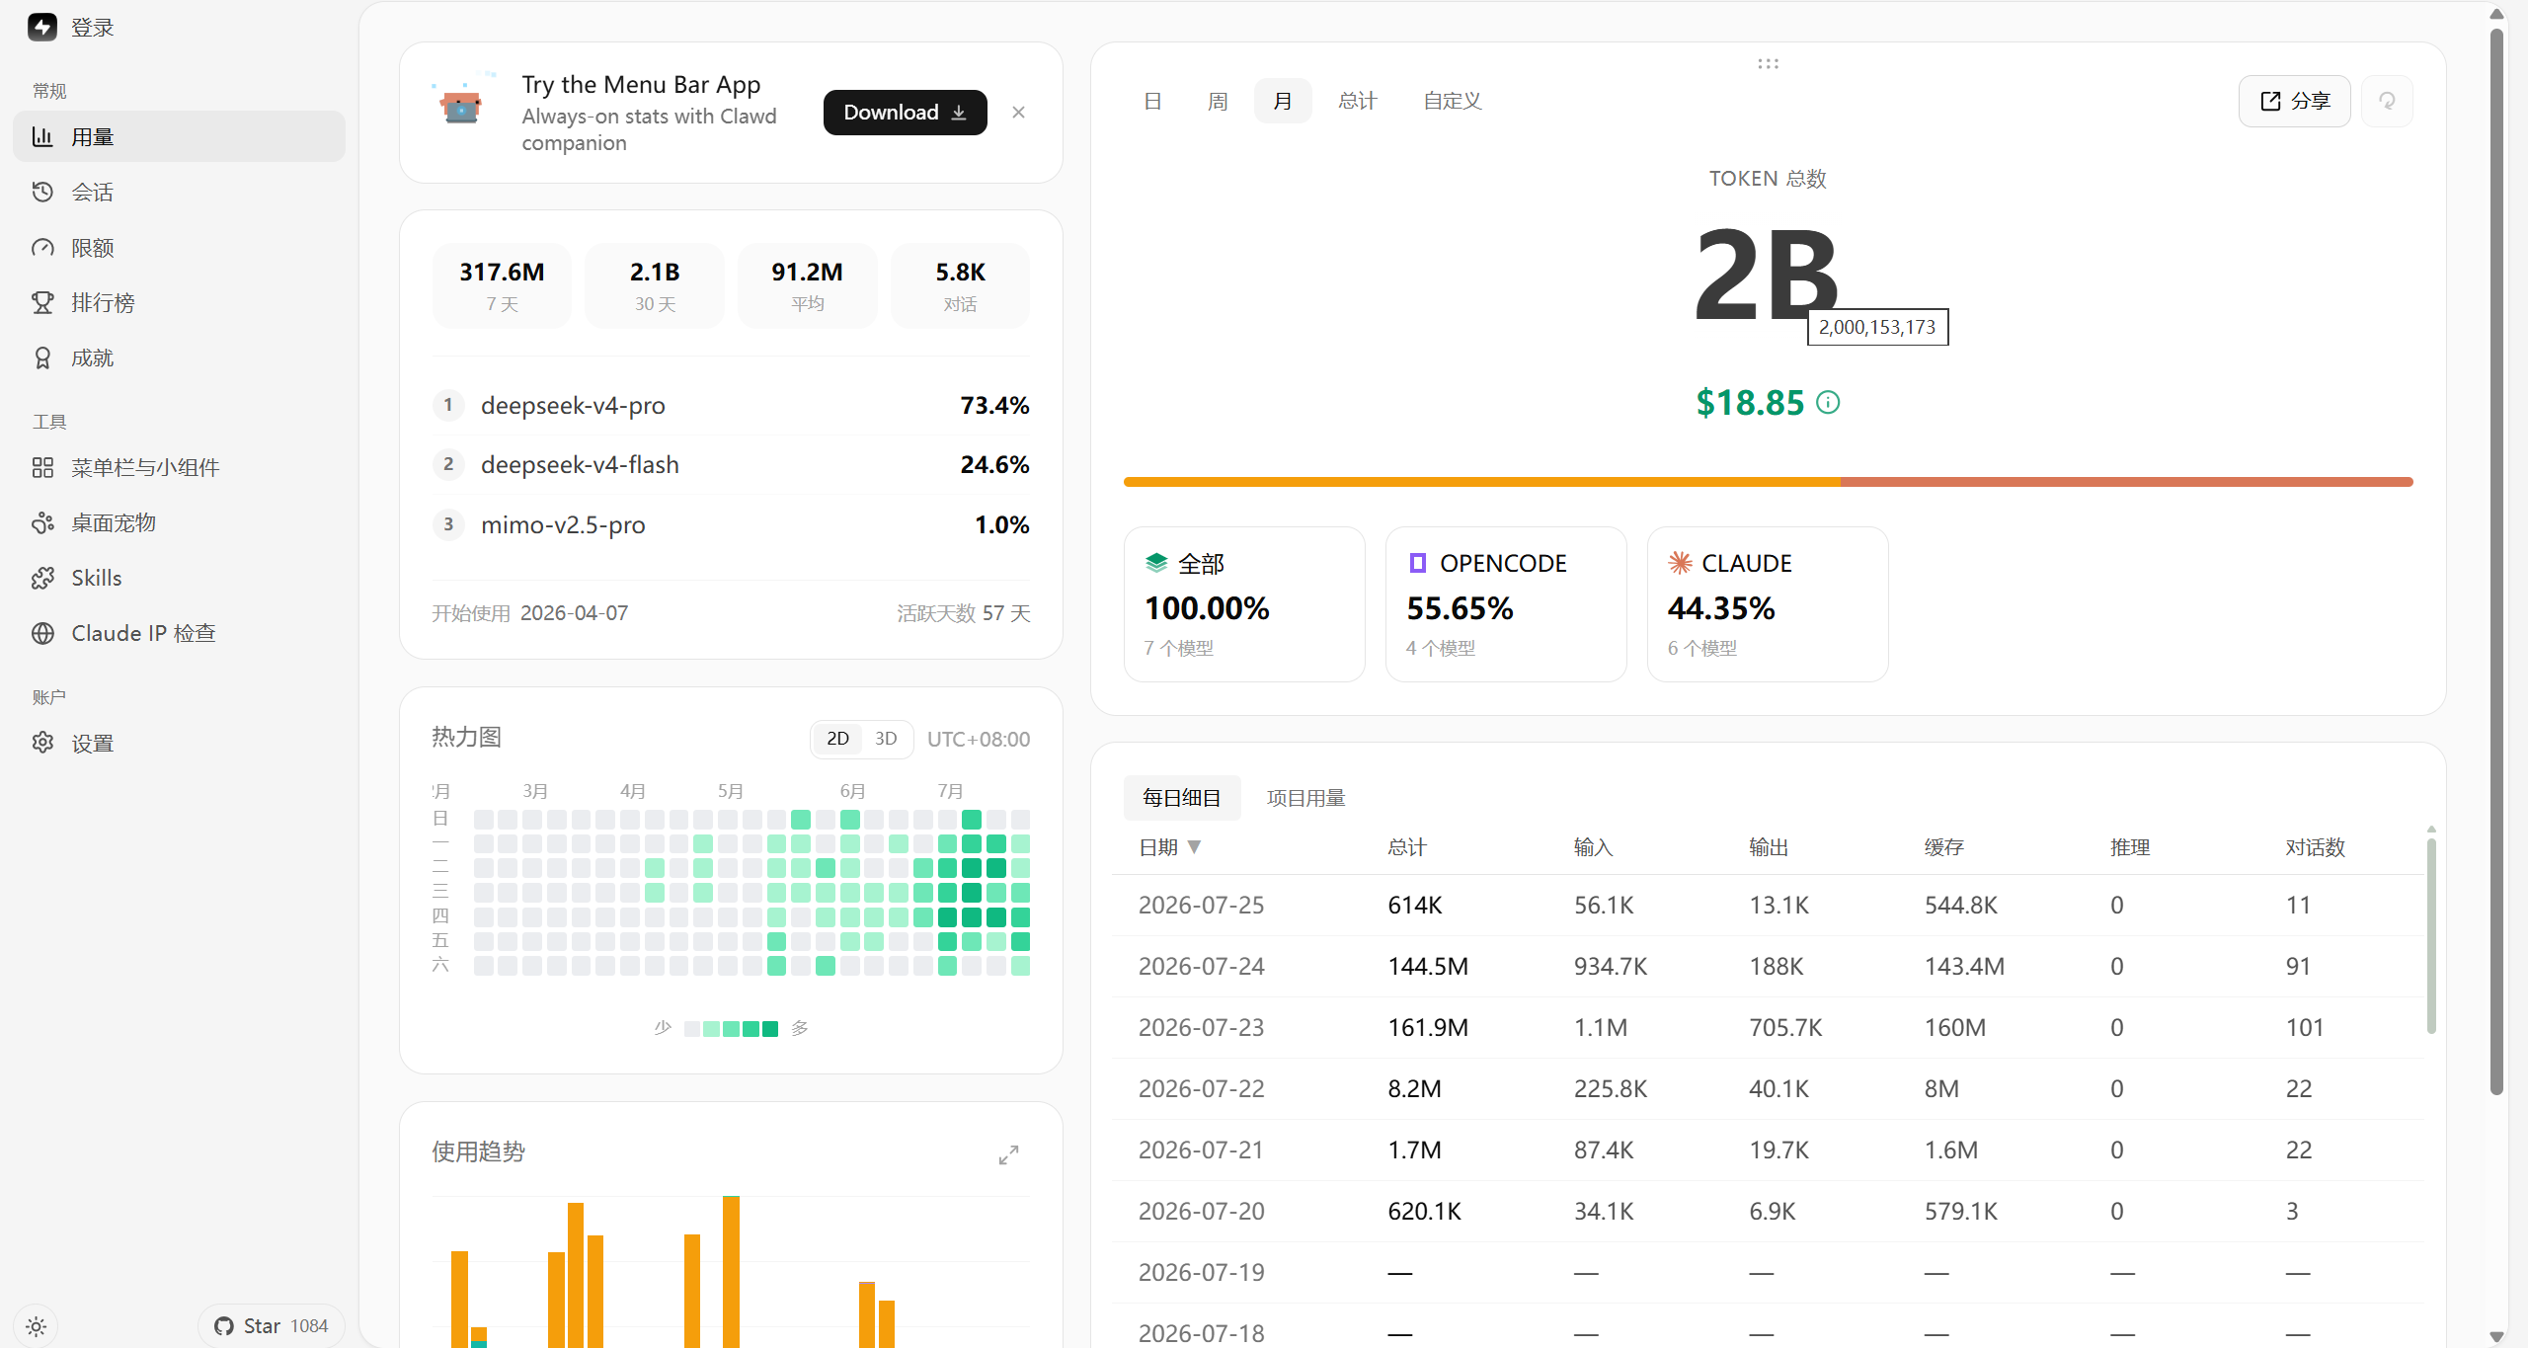Open the 会话 history sidebar item
Viewport: 2528px width, 1348px height.
tap(179, 192)
